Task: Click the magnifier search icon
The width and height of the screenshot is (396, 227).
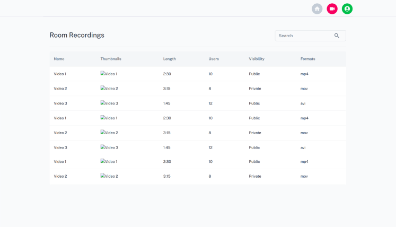Action: tap(337, 36)
